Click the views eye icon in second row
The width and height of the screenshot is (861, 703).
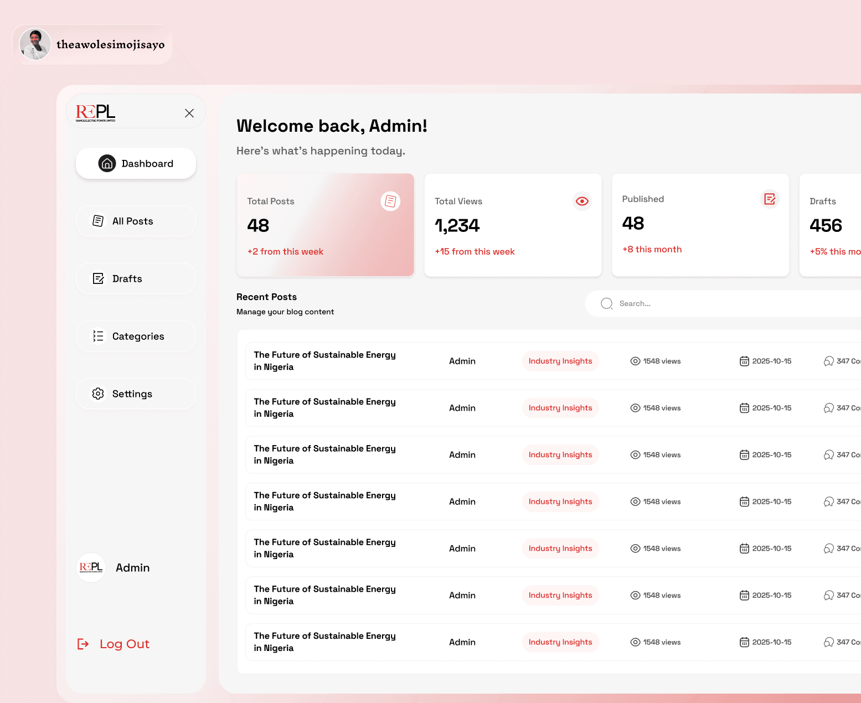point(636,408)
